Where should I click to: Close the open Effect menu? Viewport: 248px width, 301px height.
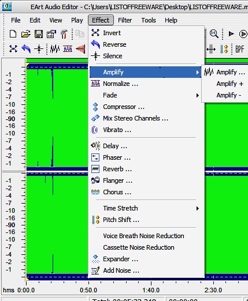click(x=101, y=20)
